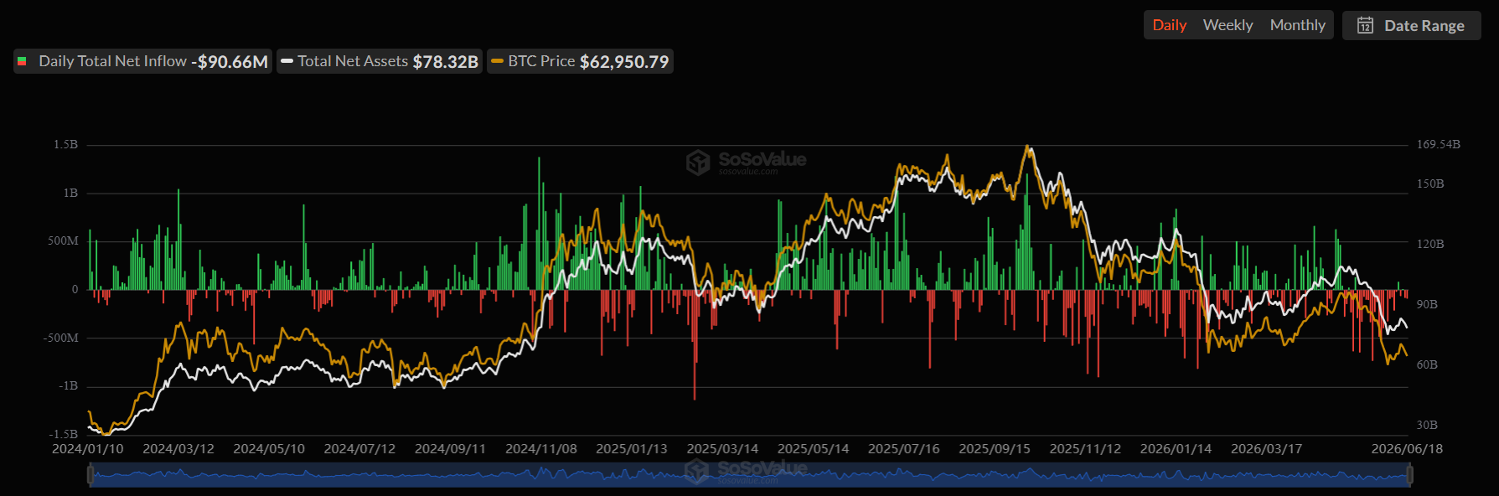
Task: Click the 2024/07/12 x-axis date label
Action: [359, 449]
